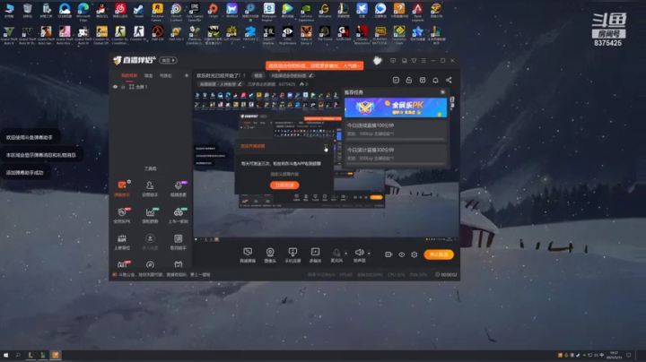Open Windows taskbar search
The image size is (646, 362).
[x=18, y=355]
